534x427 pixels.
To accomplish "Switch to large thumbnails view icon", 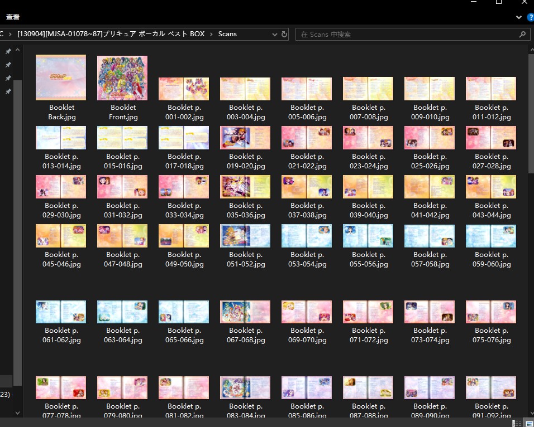I will (528, 423).
